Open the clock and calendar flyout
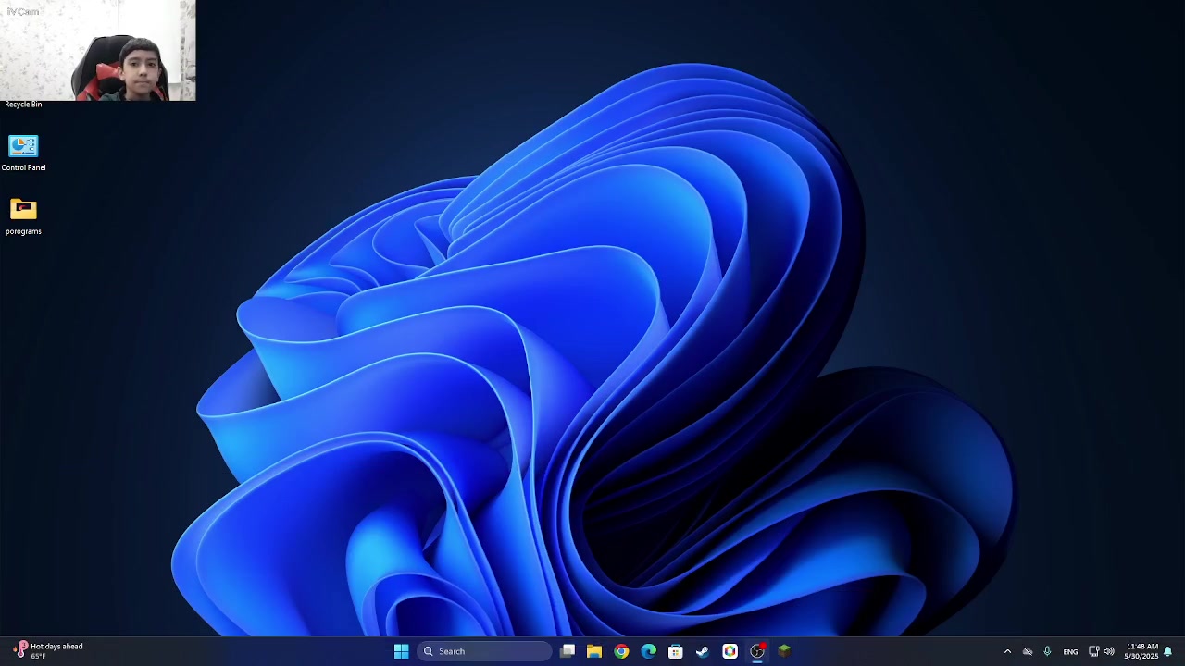The height and width of the screenshot is (666, 1185). click(x=1141, y=651)
